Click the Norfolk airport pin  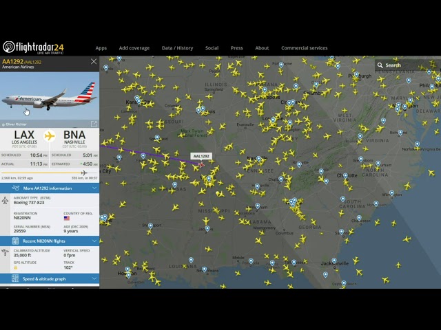pos(418,144)
